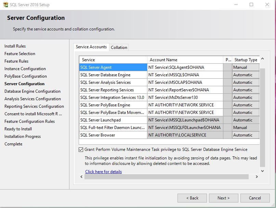
Task: Click the Next button
Action: [223, 198]
